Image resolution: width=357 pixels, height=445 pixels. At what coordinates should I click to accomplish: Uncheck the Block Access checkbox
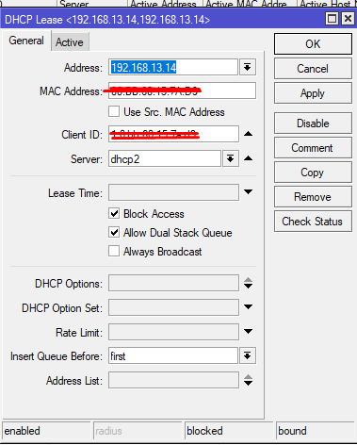pos(114,214)
